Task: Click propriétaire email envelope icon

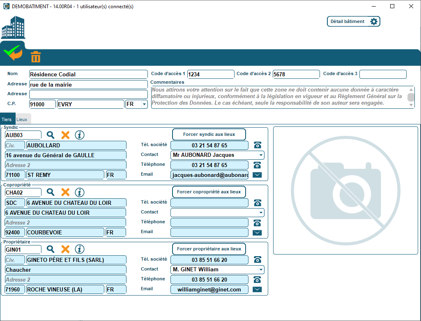Action: click(x=257, y=289)
